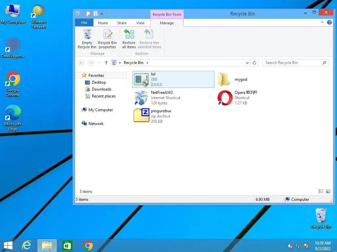Click the 6.90 MB status bar text
This screenshot has width=337, height=252.
coord(262,199)
